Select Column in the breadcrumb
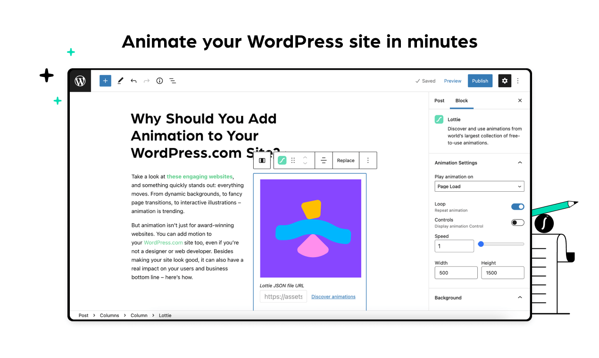This screenshot has width=599, height=358. point(139,316)
